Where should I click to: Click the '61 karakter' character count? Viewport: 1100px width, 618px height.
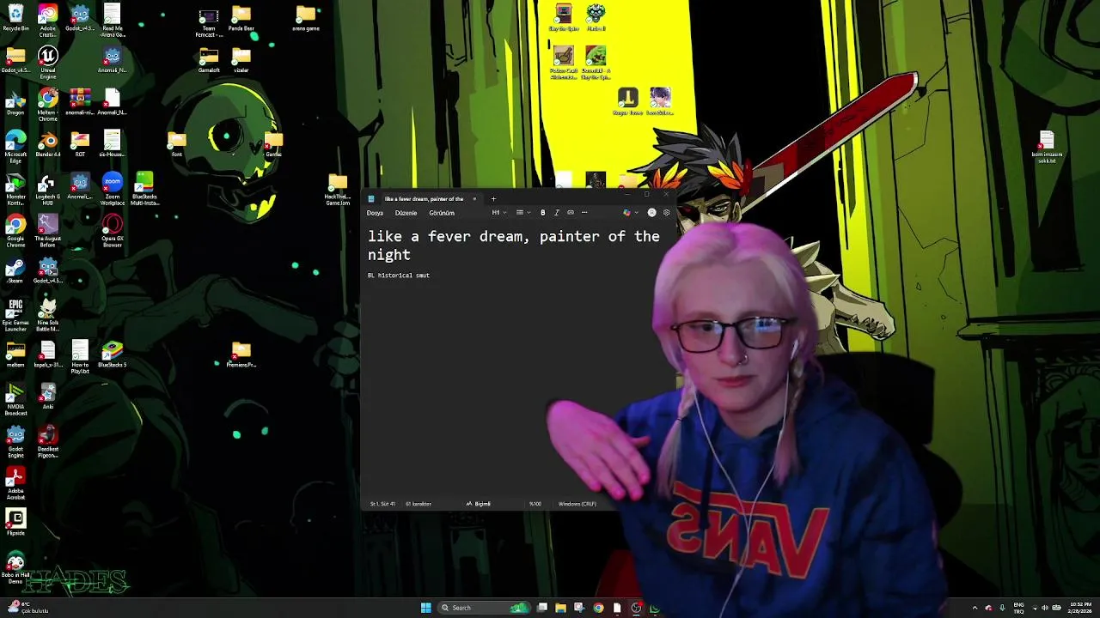pos(418,504)
